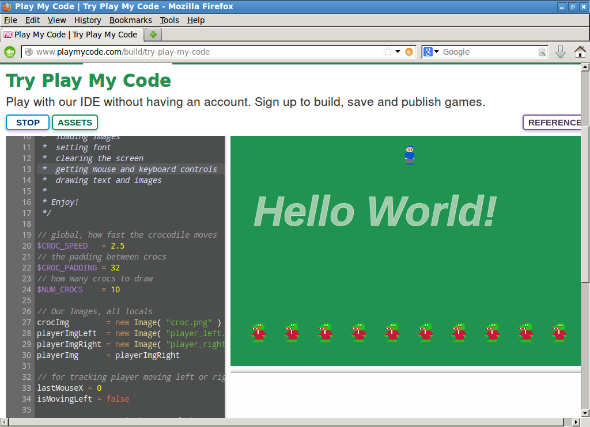Click the 'lastMouseX = 0' code line
The height and width of the screenshot is (427, 590).
(x=69, y=388)
